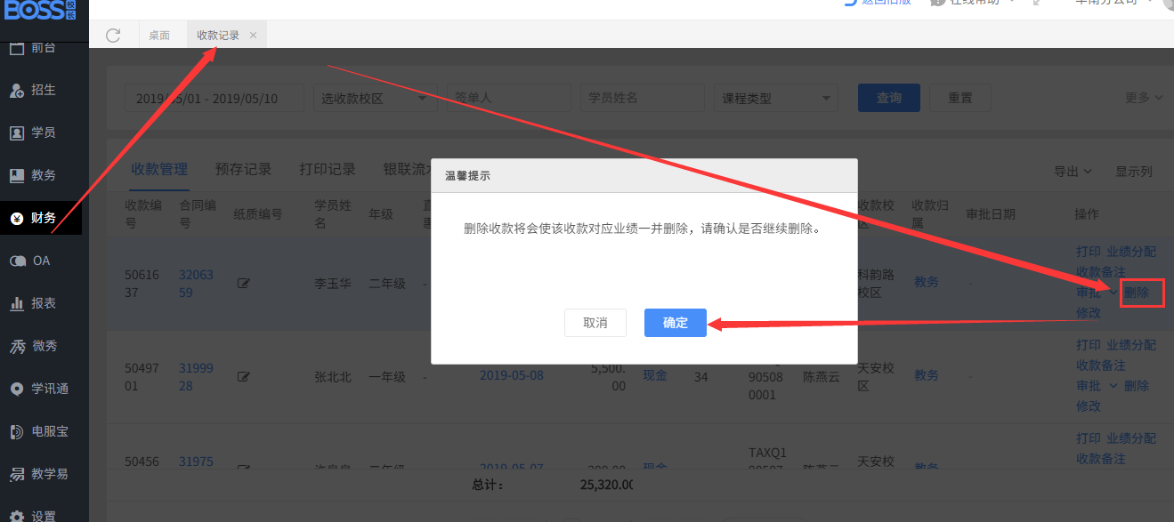Click 现金 payment link for 张北北
This screenshot has height=522, width=1174.
click(x=655, y=375)
